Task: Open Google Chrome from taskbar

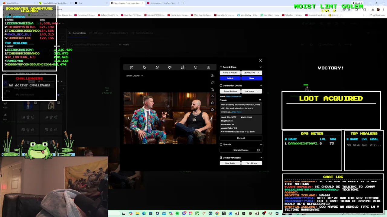Action: 217,214
